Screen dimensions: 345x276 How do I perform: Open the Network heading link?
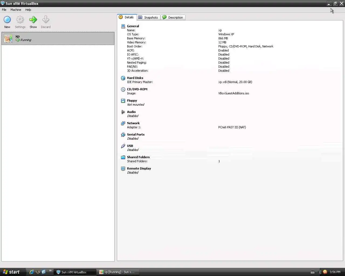click(x=133, y=123)
